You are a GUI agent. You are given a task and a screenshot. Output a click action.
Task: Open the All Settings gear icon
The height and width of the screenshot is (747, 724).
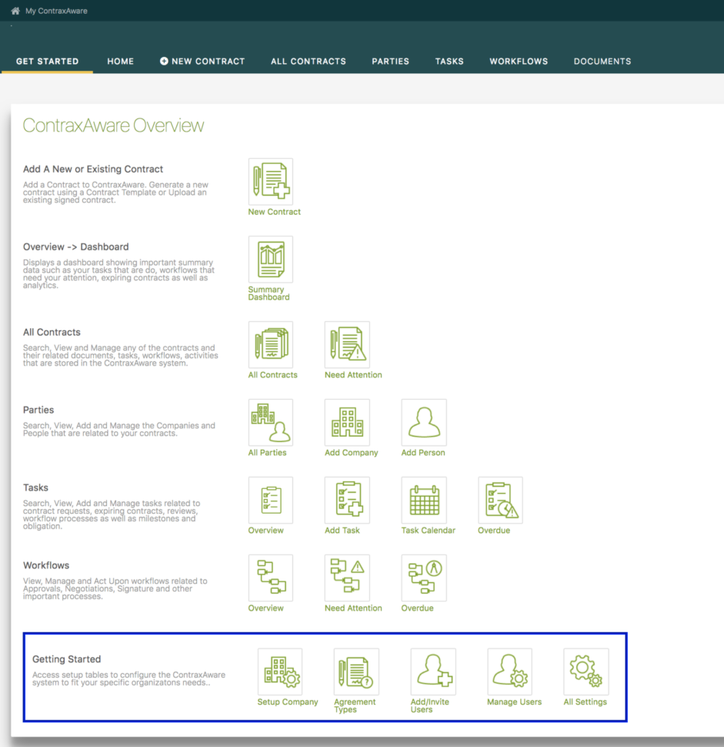pos(586,671)
